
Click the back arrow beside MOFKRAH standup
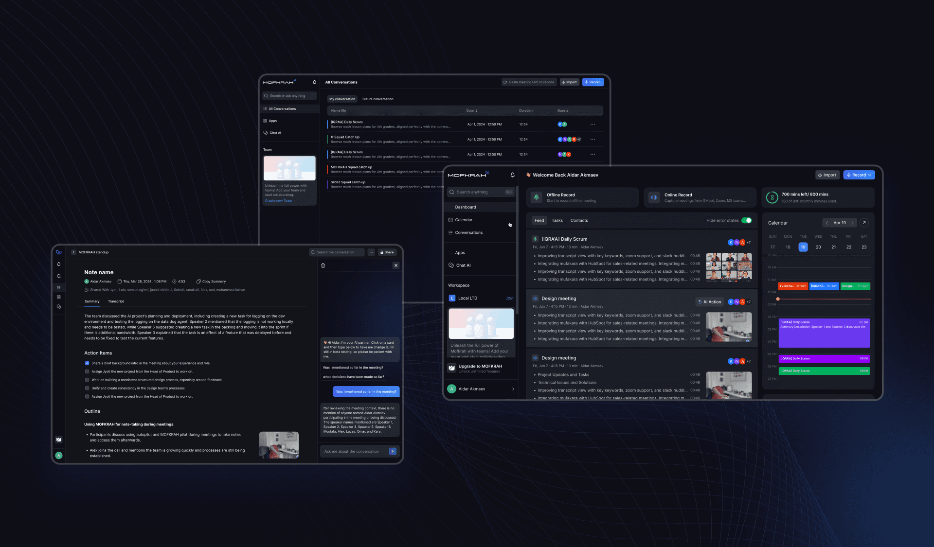tap(73, 252)
